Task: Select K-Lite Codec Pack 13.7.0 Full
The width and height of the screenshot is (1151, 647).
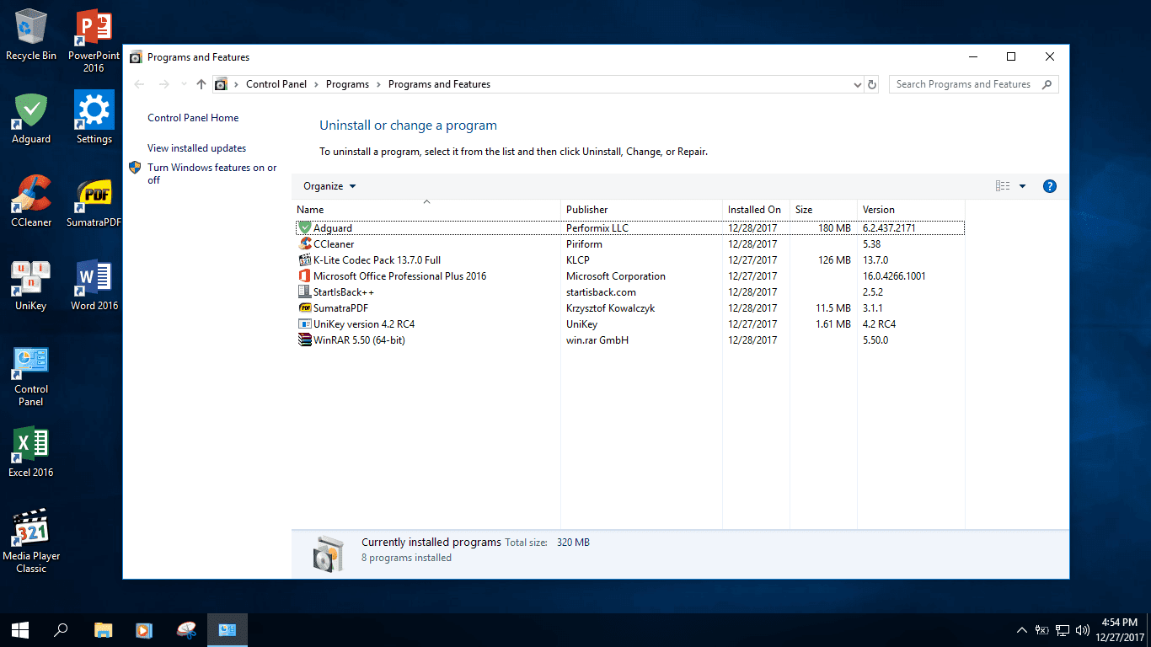Action: (x=373, y=259)
